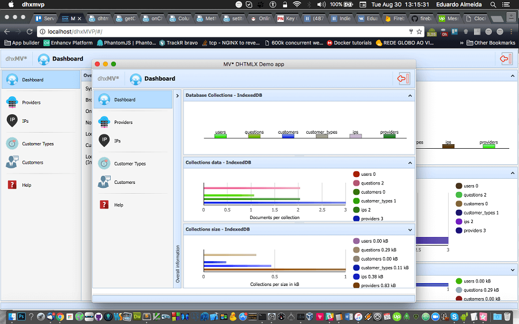Reload the page in Chrome
This screenshot has height=324, width=519.
click(29, 32)
